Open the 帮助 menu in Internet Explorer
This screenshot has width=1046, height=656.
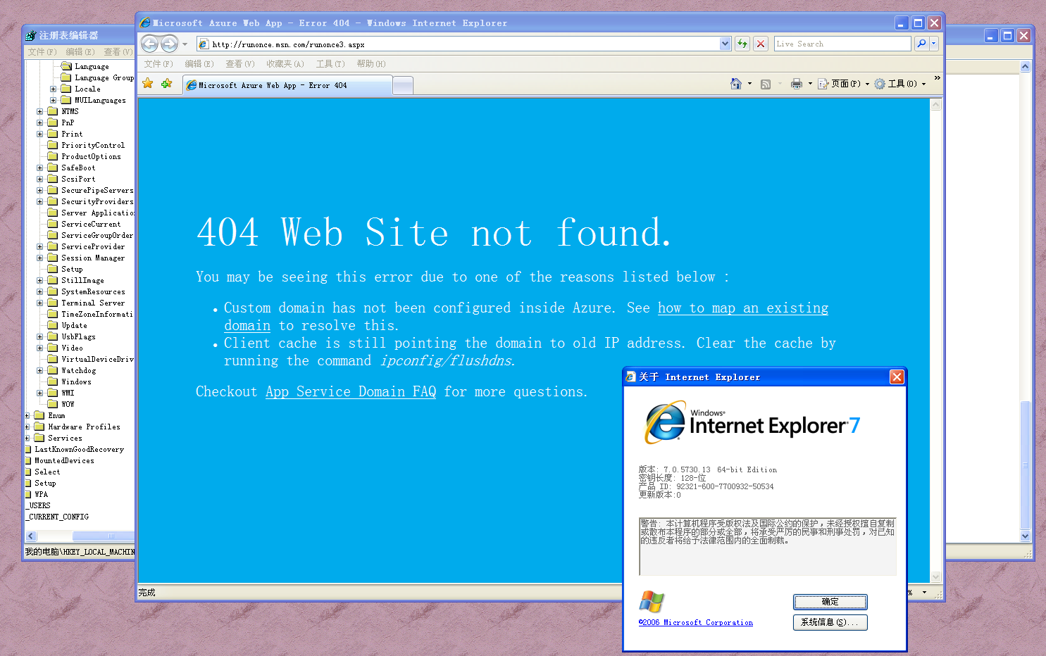371,64
